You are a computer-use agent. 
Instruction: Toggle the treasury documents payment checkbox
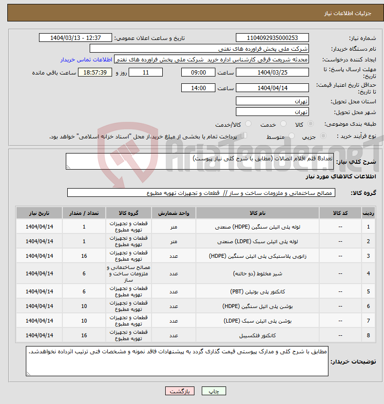[244, 135]
